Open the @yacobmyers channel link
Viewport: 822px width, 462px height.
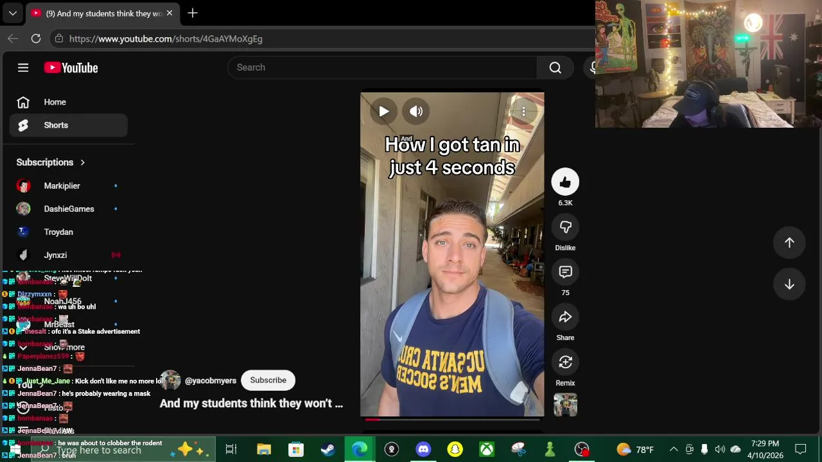click(211, 381)
